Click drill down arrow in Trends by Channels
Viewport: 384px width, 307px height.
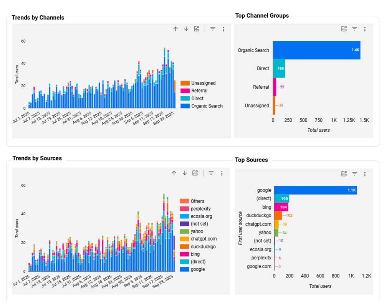186,29
